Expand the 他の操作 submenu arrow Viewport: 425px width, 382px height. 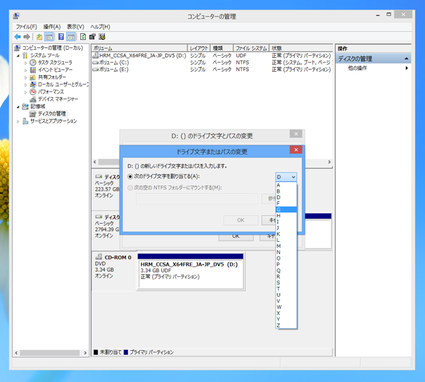[x=406, y=68]
